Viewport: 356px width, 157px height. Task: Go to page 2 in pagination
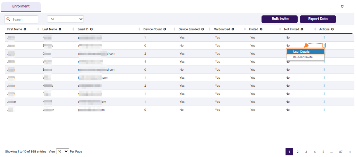point(298,152)
